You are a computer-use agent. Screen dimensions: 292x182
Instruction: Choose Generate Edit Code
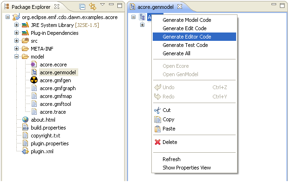click(x=194, y=28)
